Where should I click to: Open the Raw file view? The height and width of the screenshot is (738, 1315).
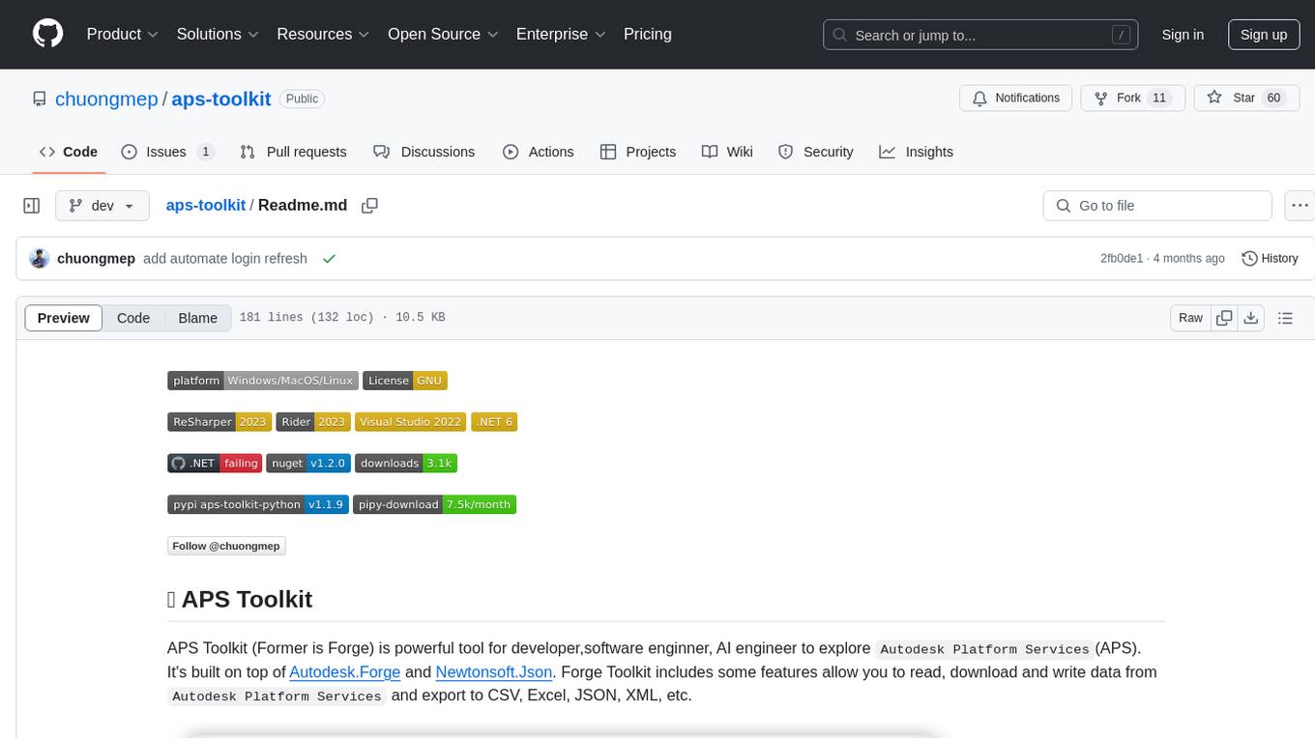tap(1190, 318)
